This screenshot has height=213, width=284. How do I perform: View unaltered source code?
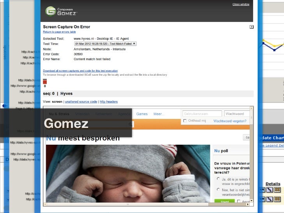[81, 101]
